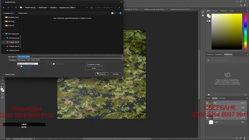Switch to the Узоры tab

231,11
